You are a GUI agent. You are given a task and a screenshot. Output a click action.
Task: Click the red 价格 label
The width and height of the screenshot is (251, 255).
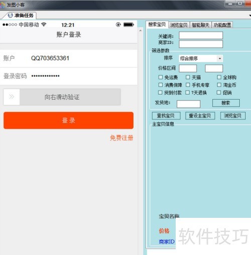point(164,231)
